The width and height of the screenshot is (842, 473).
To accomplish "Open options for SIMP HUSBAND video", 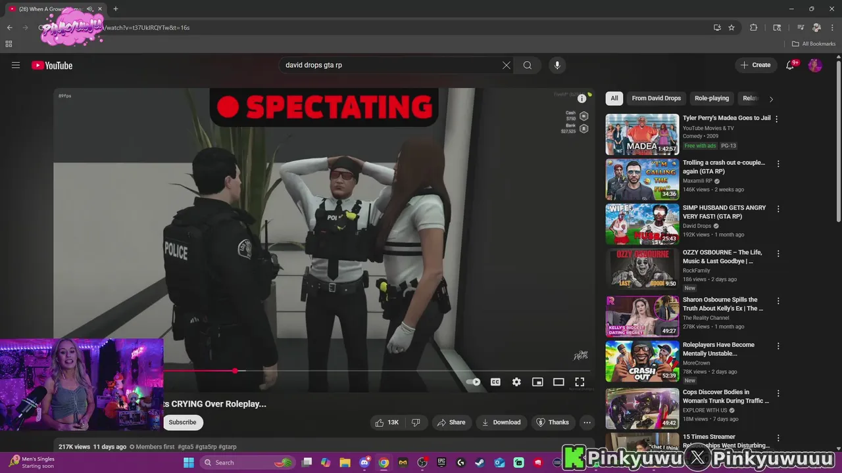I will pyautogui.click(x=778, y=209).
